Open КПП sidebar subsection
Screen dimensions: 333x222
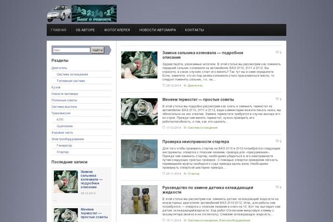pyautogui.click(x=60, y=120)
